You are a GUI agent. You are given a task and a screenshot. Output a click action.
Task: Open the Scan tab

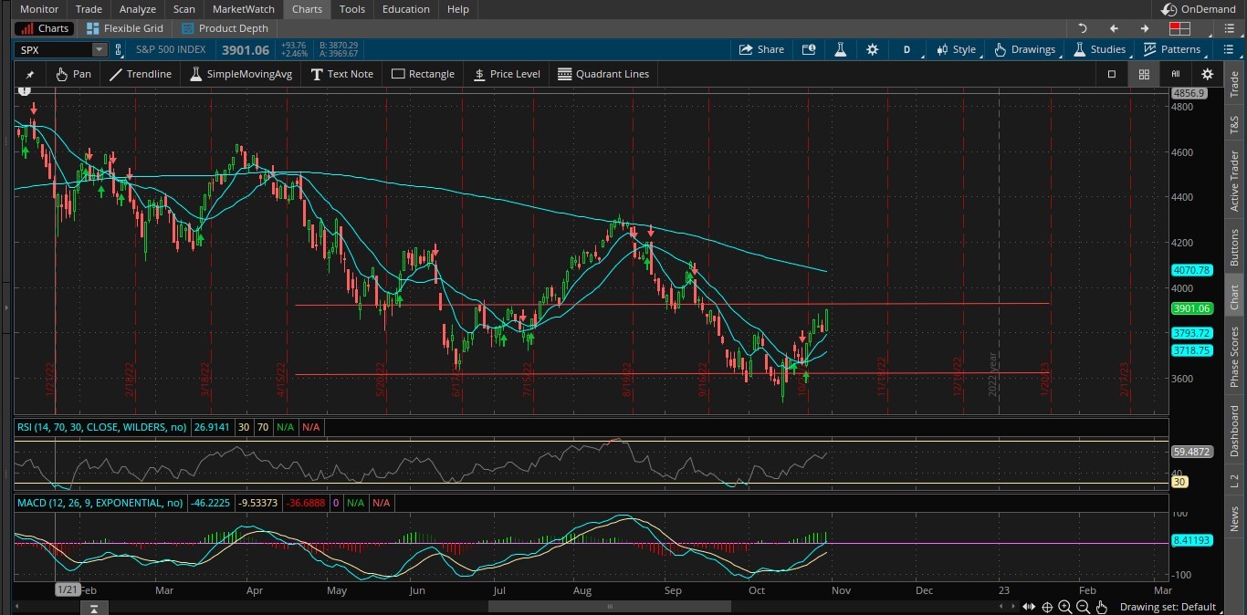click(184, 9)
